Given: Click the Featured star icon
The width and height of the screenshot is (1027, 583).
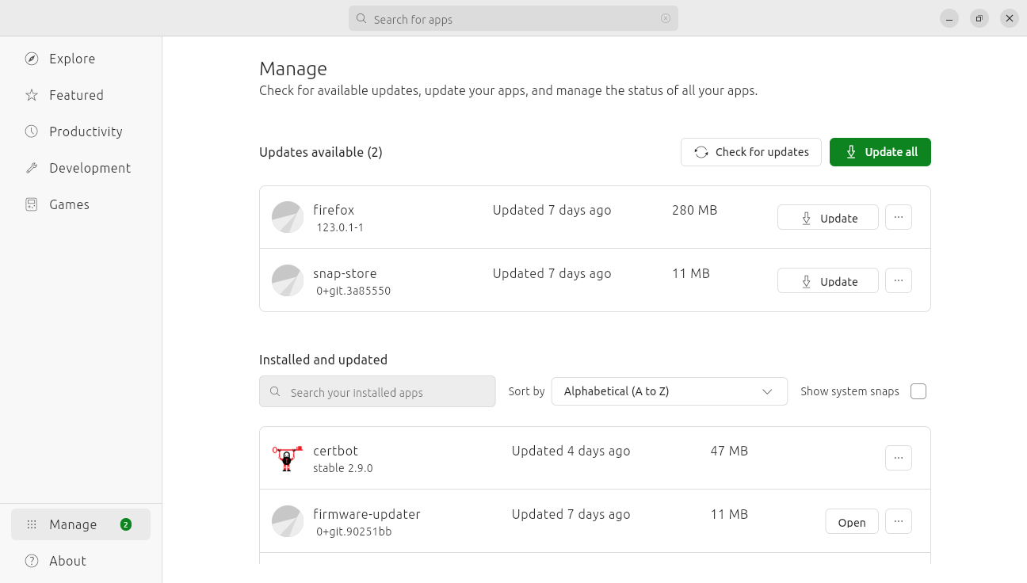Looking at the screenshot, I should tap(32, 95).
